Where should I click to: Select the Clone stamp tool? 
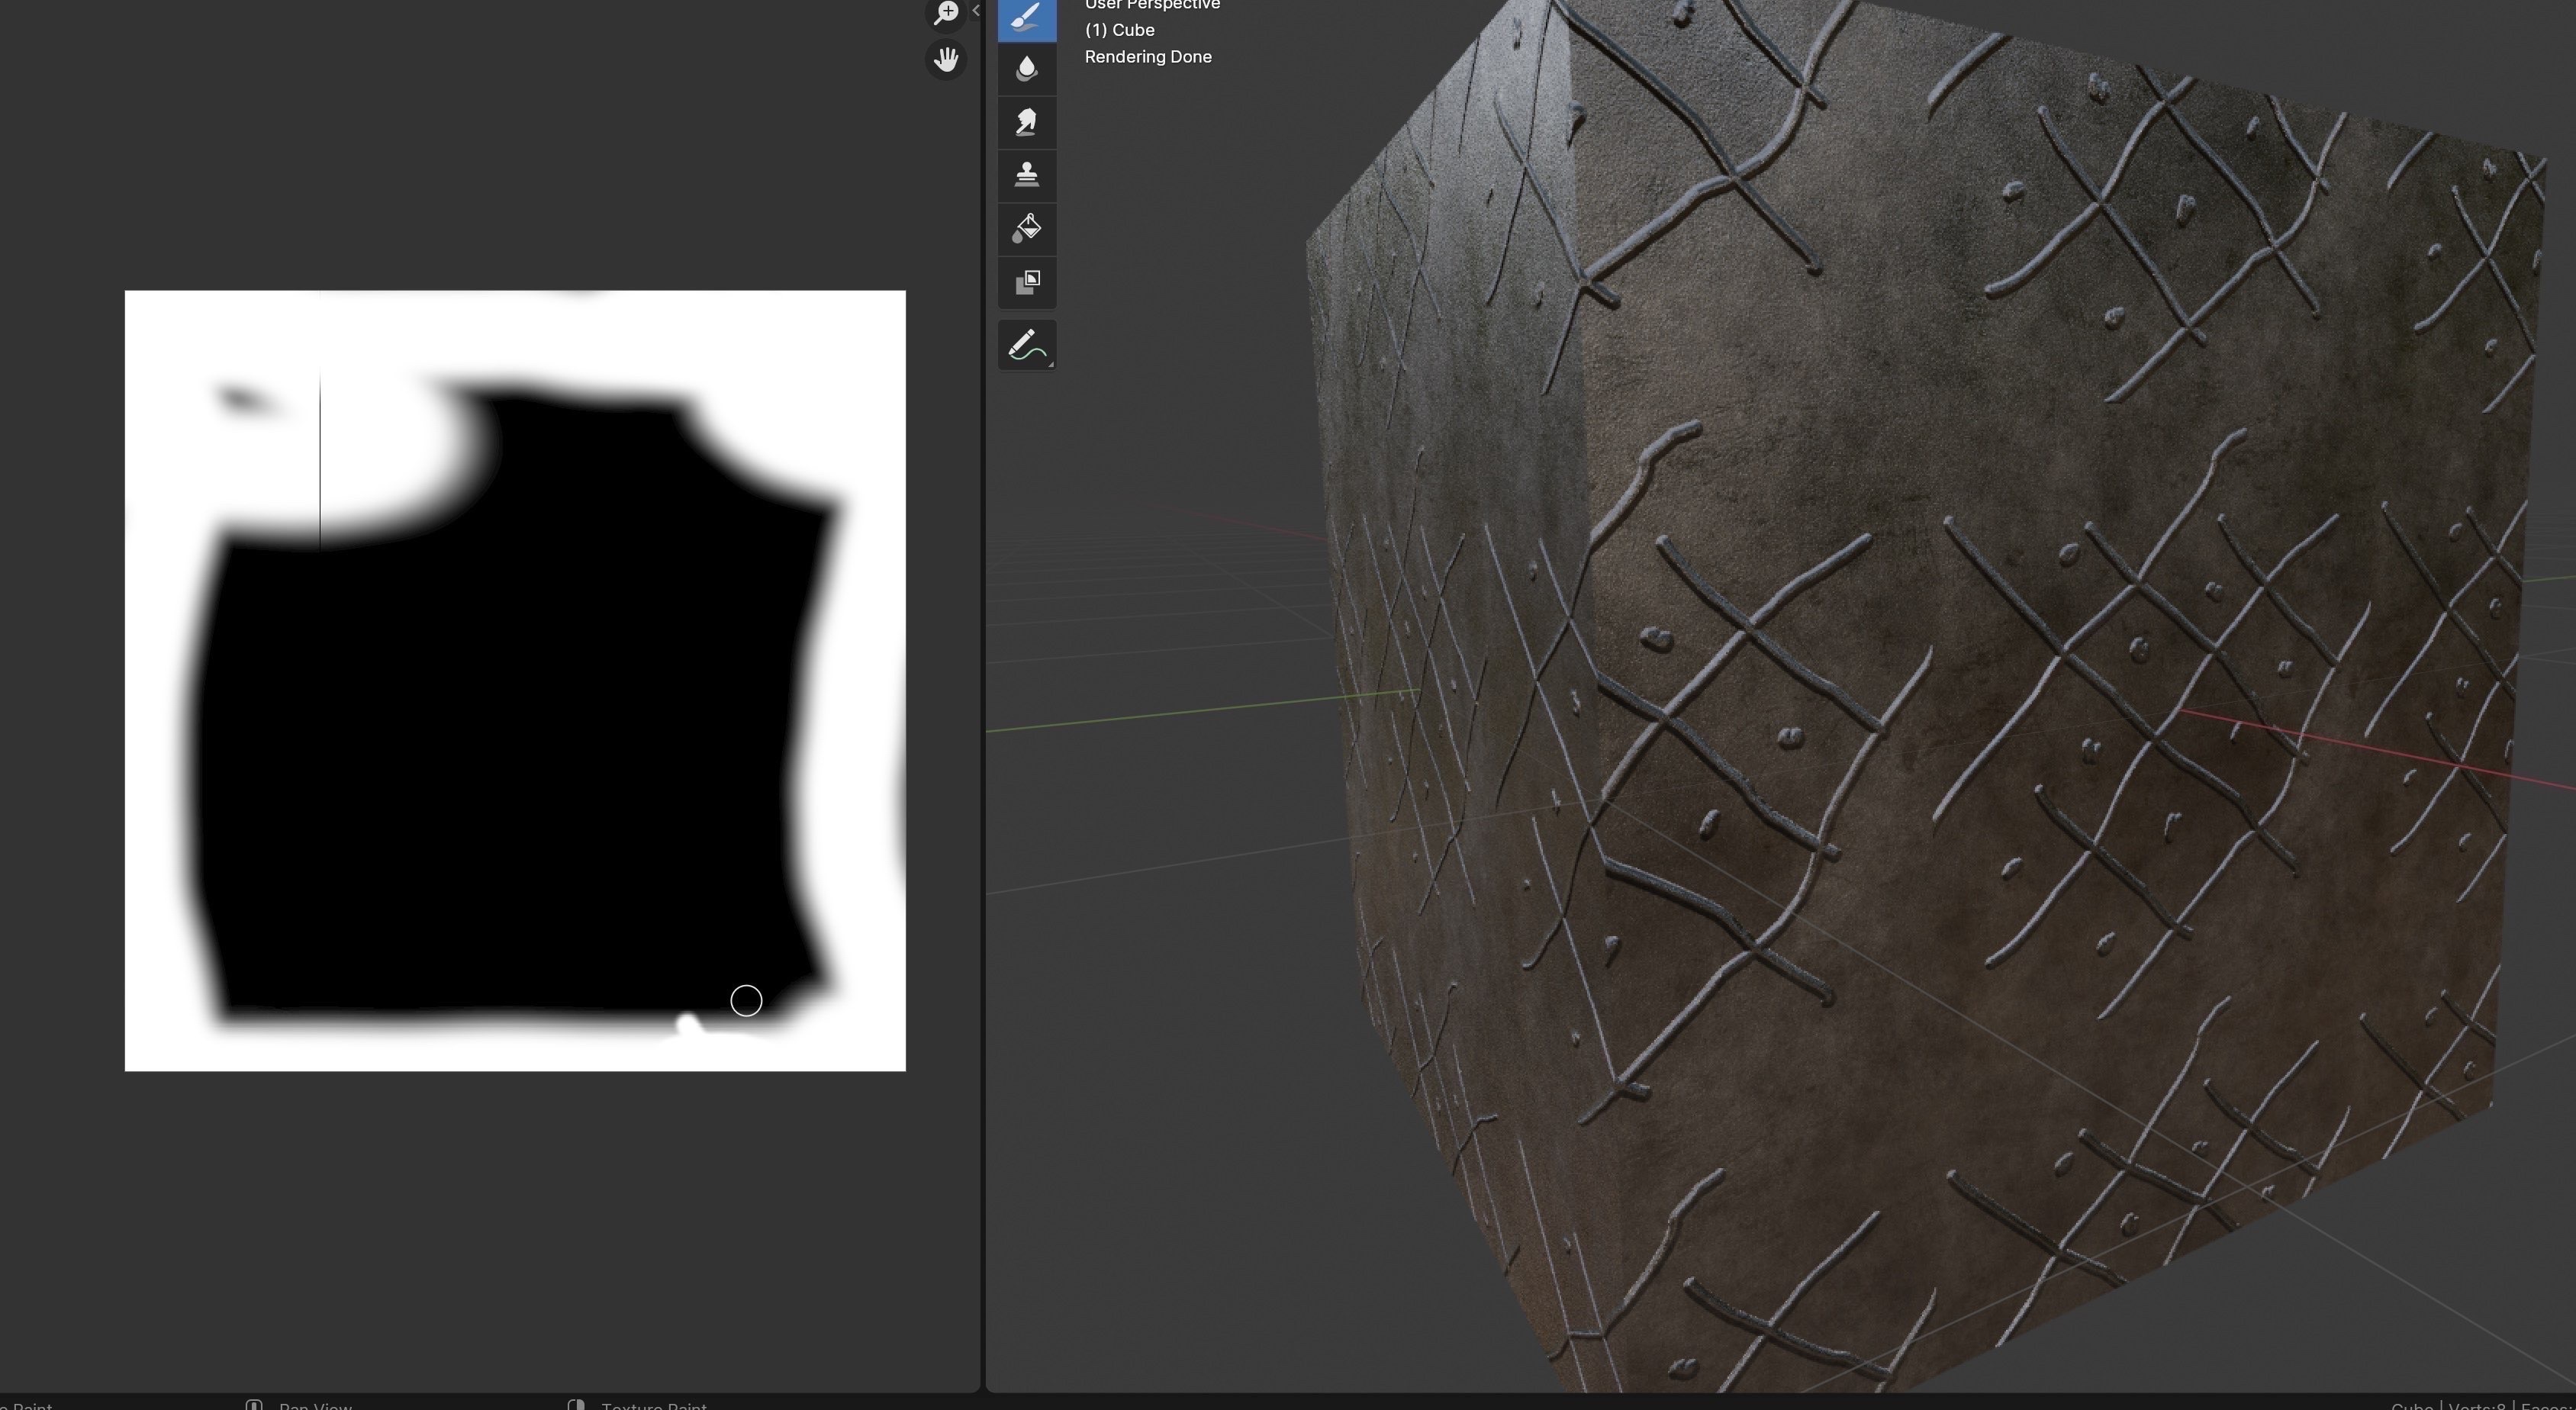[x=1027, y=175]
